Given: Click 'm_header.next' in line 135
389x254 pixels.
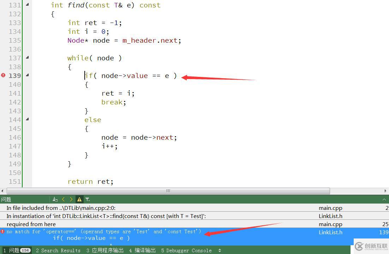Looking at the screenshot, I should [150, 41].
